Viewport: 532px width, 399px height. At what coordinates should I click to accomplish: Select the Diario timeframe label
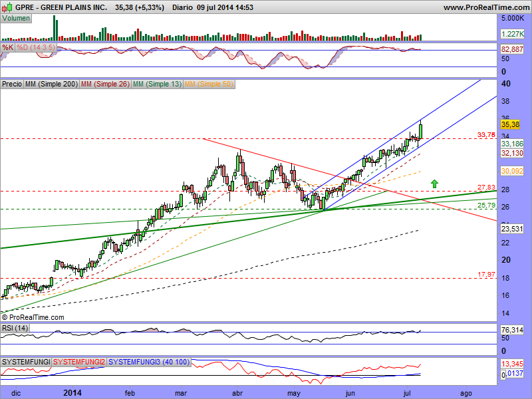tap(183, 7)
